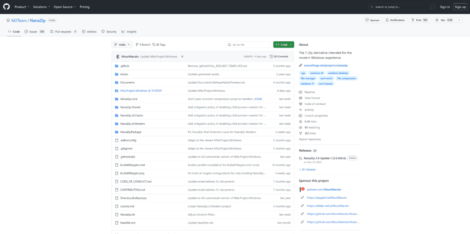Open the .editorconfig file
470x234 pixels.
[129, 140]
